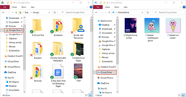The image size is (186, 97).
Task: Open Share tab in Google Drive window
Action: pyautogui.click(x=24, y=7)
